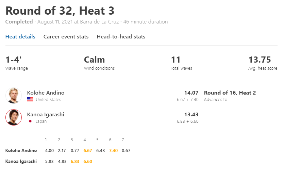This screenshot has height=182, width=283.
Task: Click Kanoa Igarashi's 13.43 heat total
Action: [x=191, y=115]
